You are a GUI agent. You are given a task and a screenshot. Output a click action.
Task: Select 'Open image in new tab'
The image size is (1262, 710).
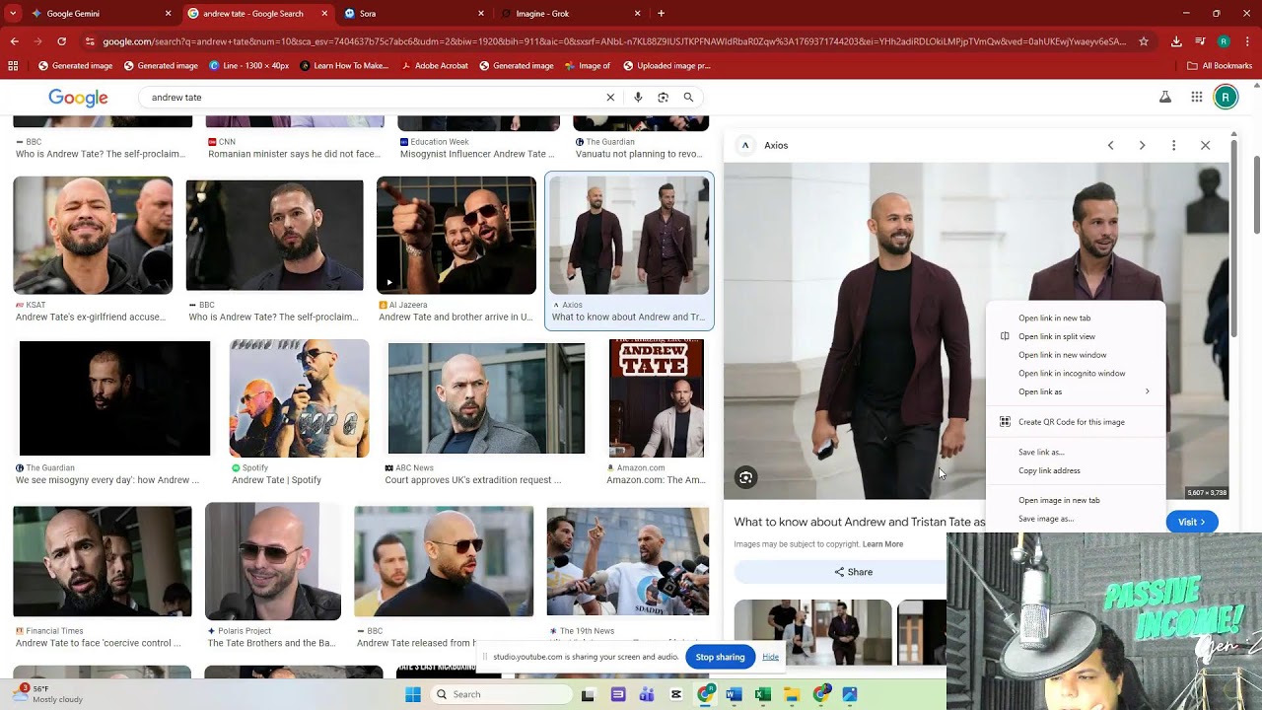point(1076,500)
